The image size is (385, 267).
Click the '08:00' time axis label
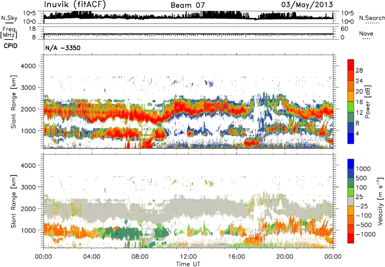coord(140,257)
